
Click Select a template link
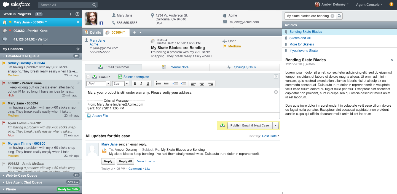pyautogui.click(x=136, y=77)
